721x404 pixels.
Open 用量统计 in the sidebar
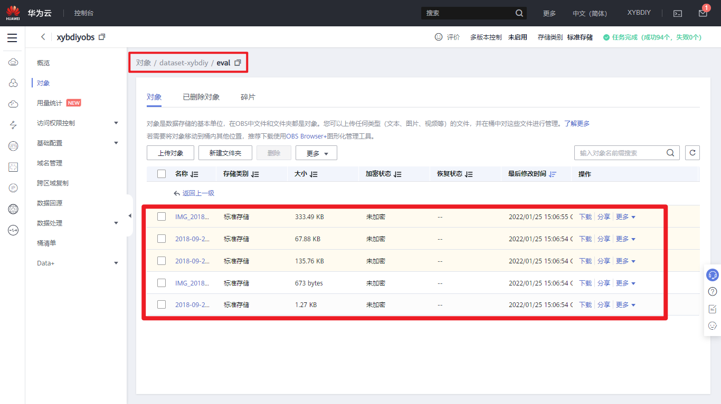(50, 103)
